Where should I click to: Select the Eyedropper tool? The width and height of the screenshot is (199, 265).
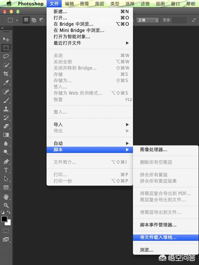pos(6,83)
